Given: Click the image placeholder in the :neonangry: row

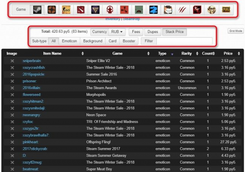Looking at the screenshot, I should [12, 115].
